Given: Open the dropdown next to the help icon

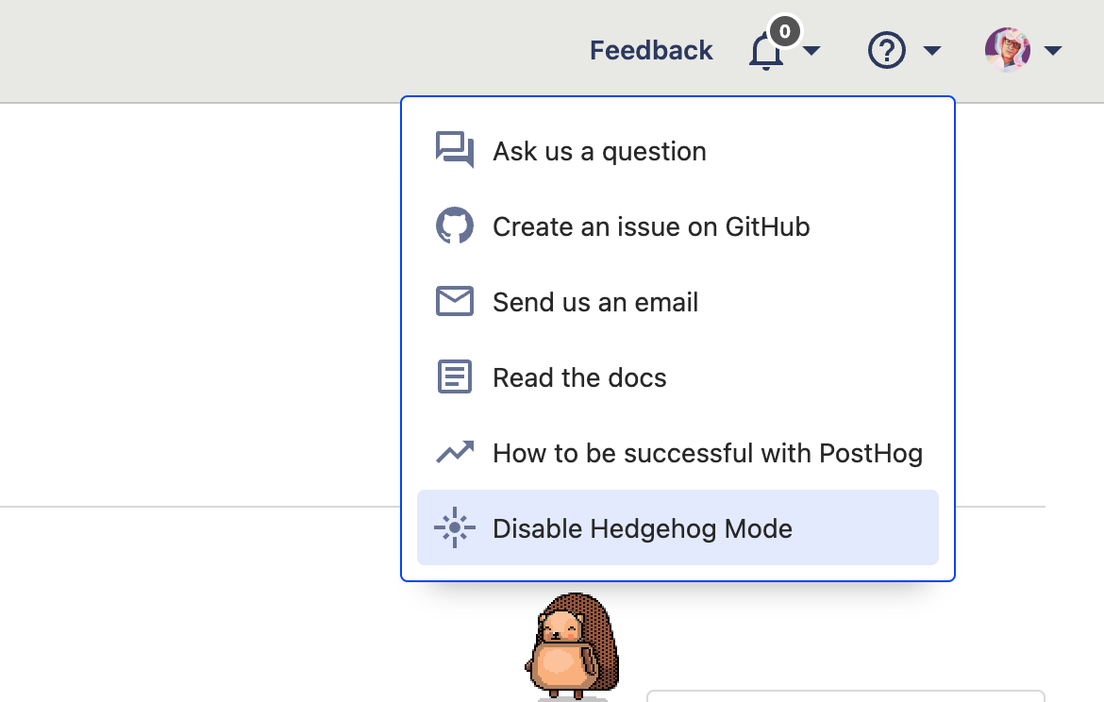Looking at the screenshot, I should coord(932,52).
